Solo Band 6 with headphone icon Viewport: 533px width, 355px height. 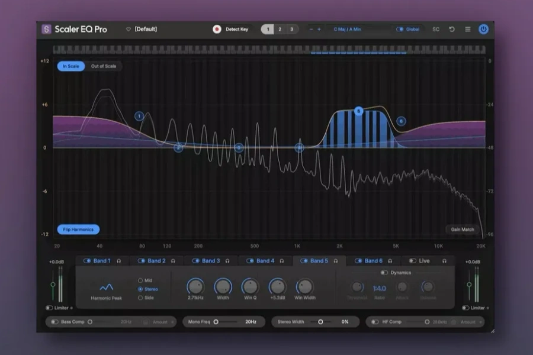click(x=390, y=261)
